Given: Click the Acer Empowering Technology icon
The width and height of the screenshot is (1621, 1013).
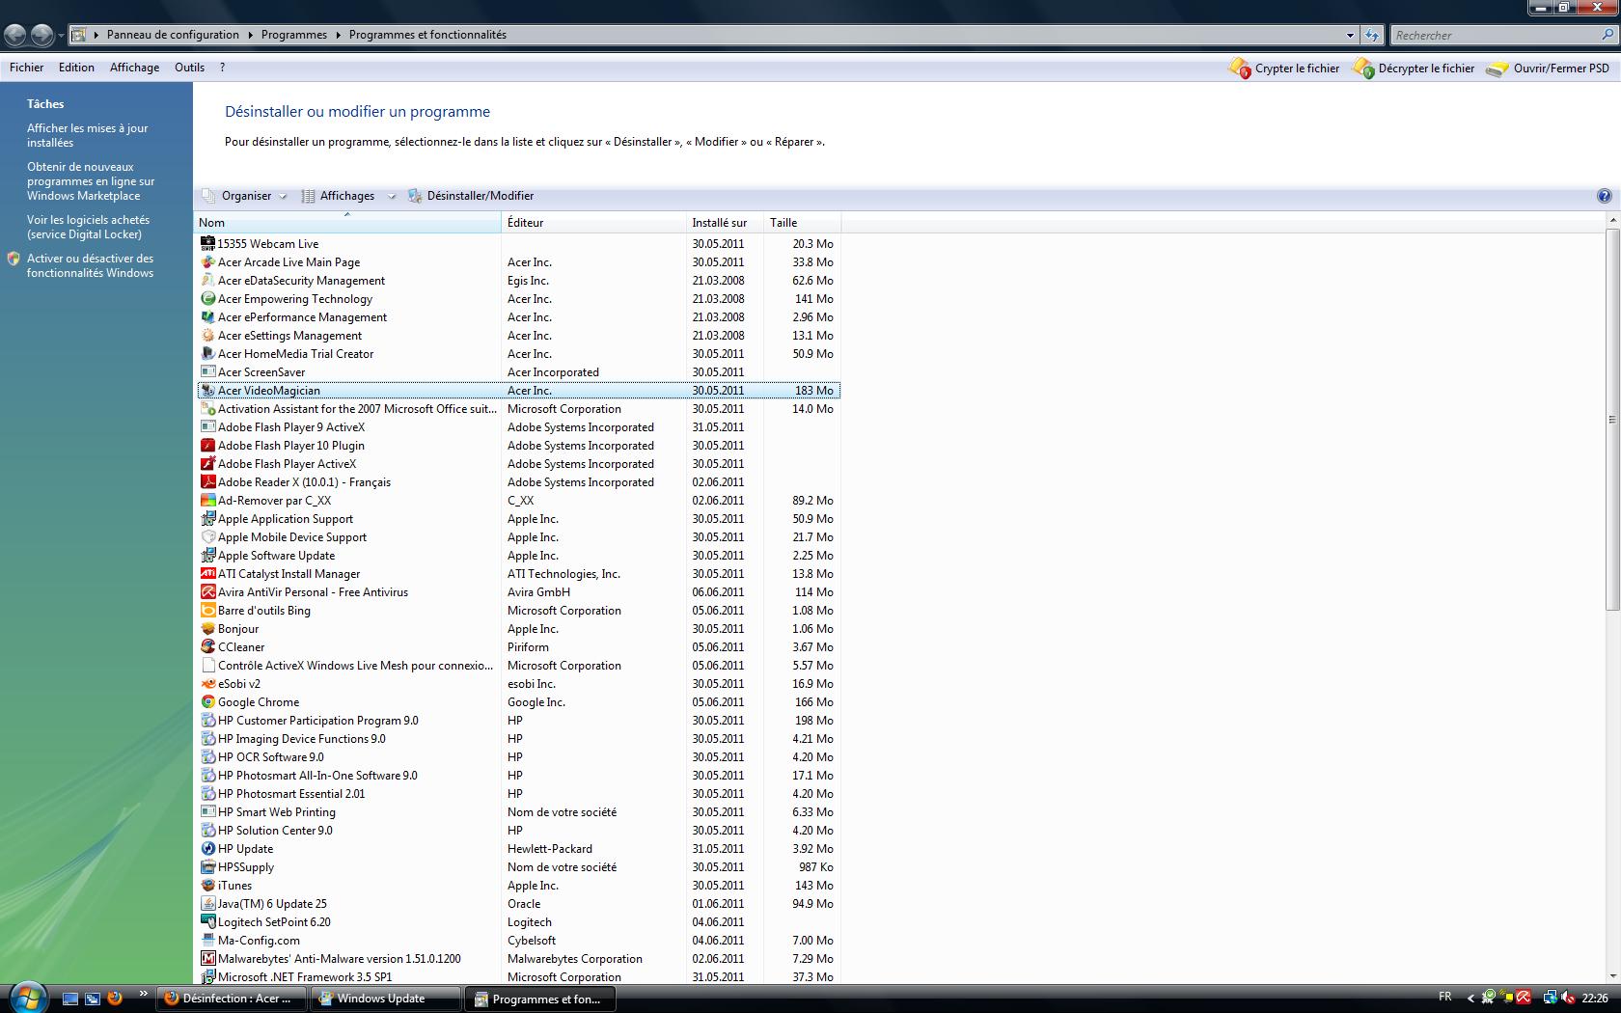Looking at the screenshot, I should [207, 299].
